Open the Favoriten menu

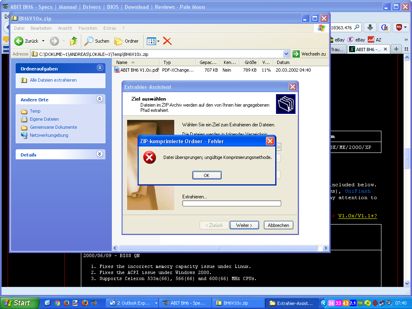tap(88, 28)
